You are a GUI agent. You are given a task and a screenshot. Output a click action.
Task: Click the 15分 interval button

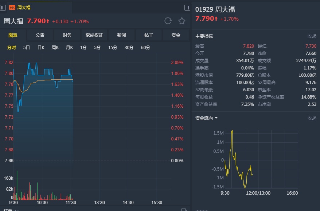pyautogui.click(x=113, y=47)
